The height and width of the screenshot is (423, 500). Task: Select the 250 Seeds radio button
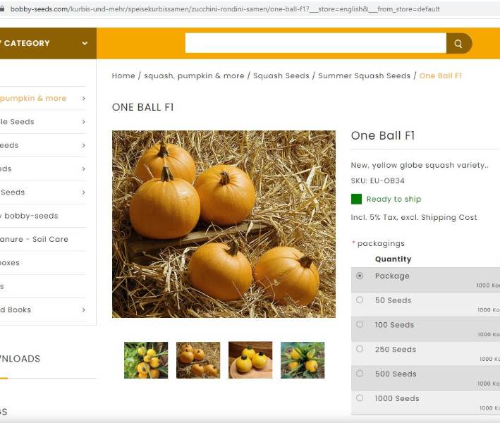point(360,349)
